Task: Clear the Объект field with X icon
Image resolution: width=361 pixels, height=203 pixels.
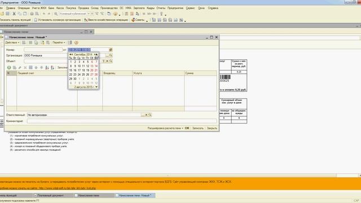Action: (107, 61)
